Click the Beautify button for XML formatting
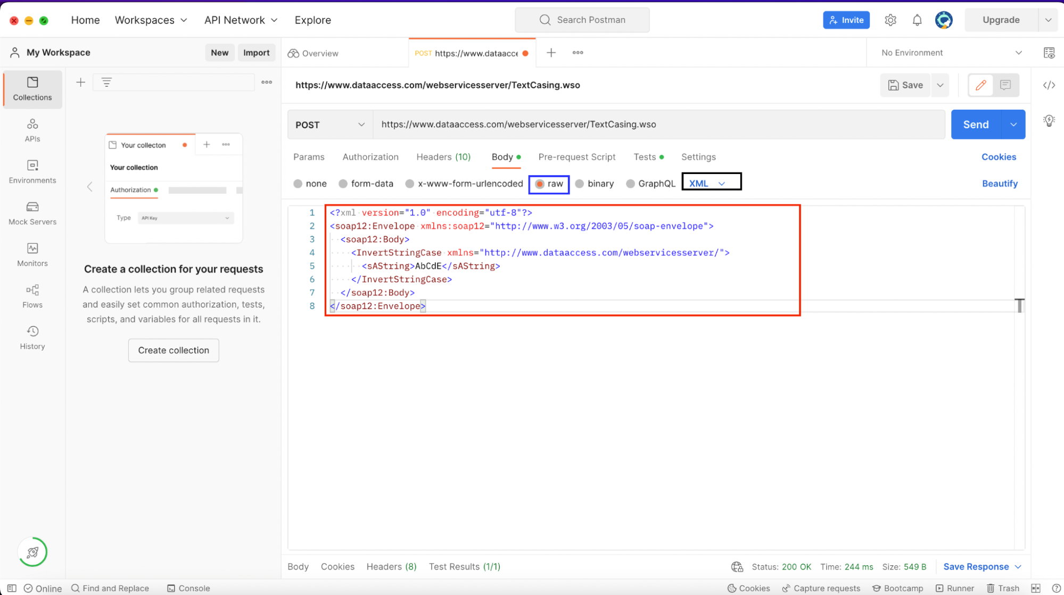 tap(1001, 184)
